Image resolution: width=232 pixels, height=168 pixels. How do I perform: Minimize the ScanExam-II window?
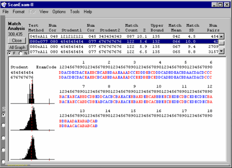click(214, 5)
